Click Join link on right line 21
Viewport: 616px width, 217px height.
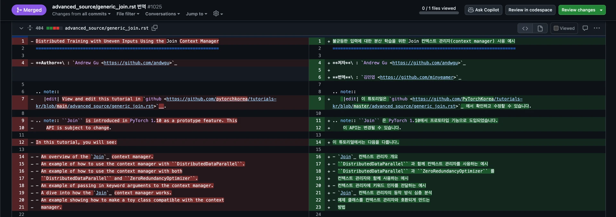(346, 193)
